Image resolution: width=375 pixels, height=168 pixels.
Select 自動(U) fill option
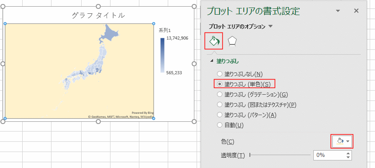[x=219, y=125]
